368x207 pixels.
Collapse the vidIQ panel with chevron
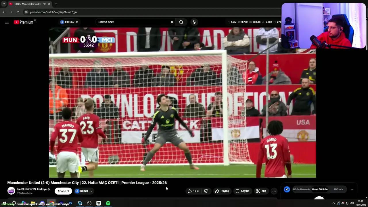352,189
